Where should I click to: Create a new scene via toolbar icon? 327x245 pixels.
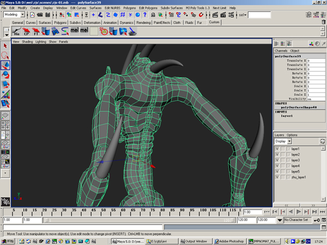click(32, 15)
